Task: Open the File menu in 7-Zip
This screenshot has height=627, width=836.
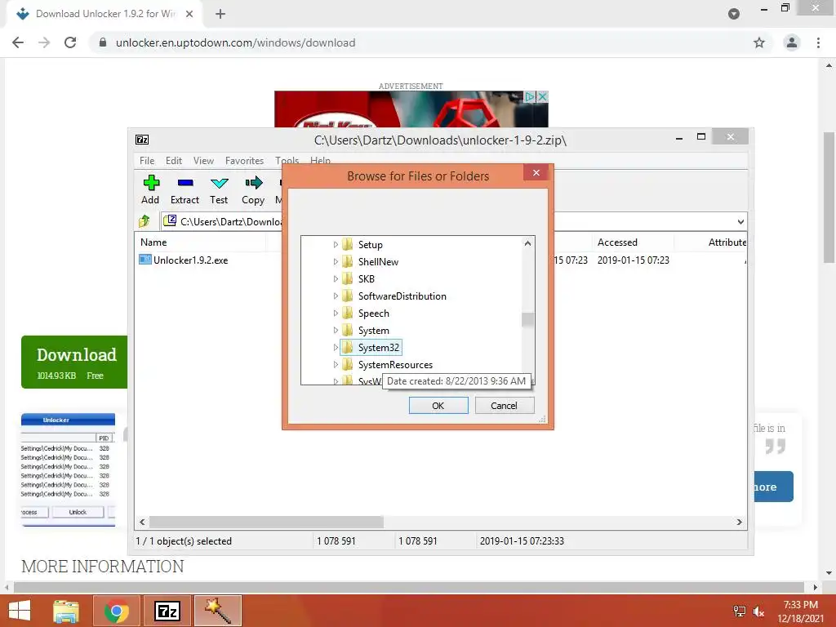Action: [x=147, y=161]
